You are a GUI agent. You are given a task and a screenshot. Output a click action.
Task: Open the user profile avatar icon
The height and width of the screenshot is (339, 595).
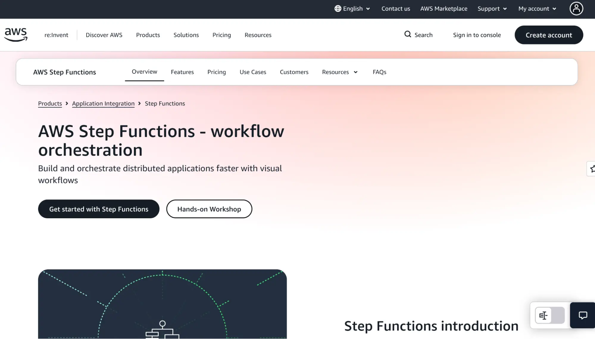[576, 9]
